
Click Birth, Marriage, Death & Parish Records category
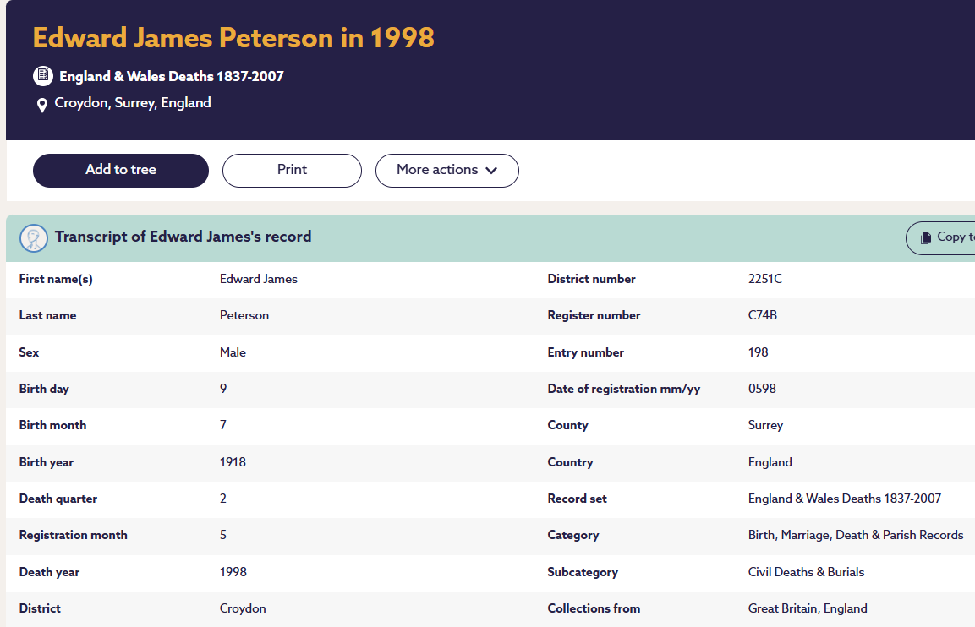click(855, 535)
